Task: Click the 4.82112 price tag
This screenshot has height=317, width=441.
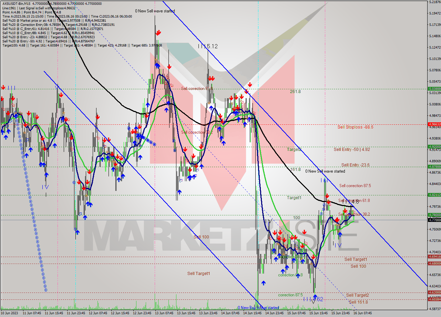Action: pyautogui.click(x=434, y=195)
